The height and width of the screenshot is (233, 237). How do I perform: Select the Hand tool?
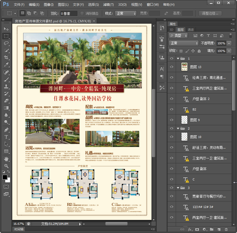tap(6, 158)
